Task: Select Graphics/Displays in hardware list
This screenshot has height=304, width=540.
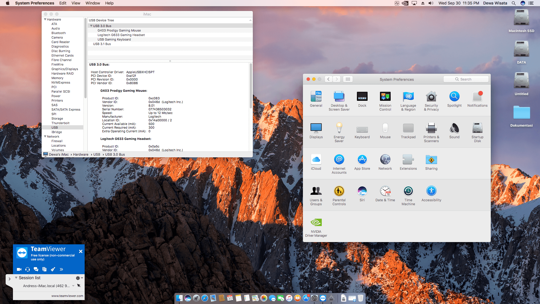Action: 65,69
